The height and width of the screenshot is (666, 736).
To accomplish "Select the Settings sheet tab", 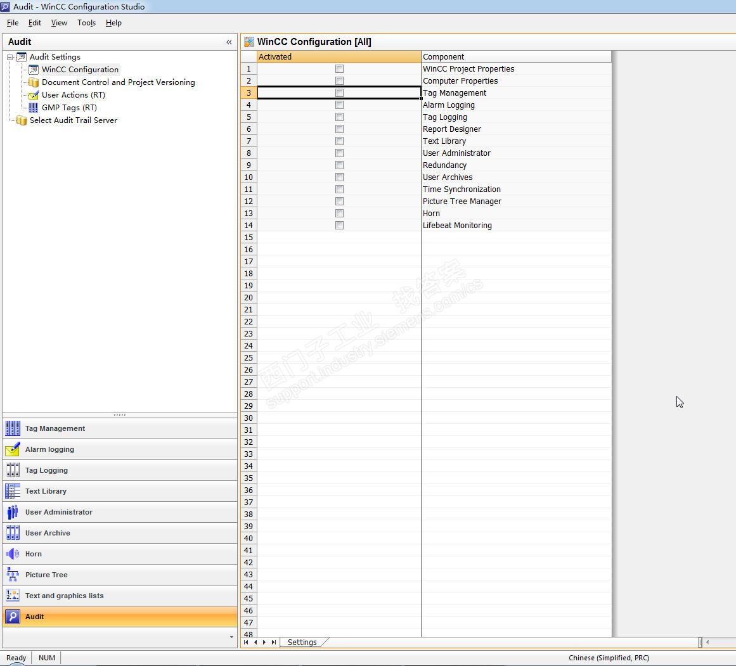I will tap(302, 642).
